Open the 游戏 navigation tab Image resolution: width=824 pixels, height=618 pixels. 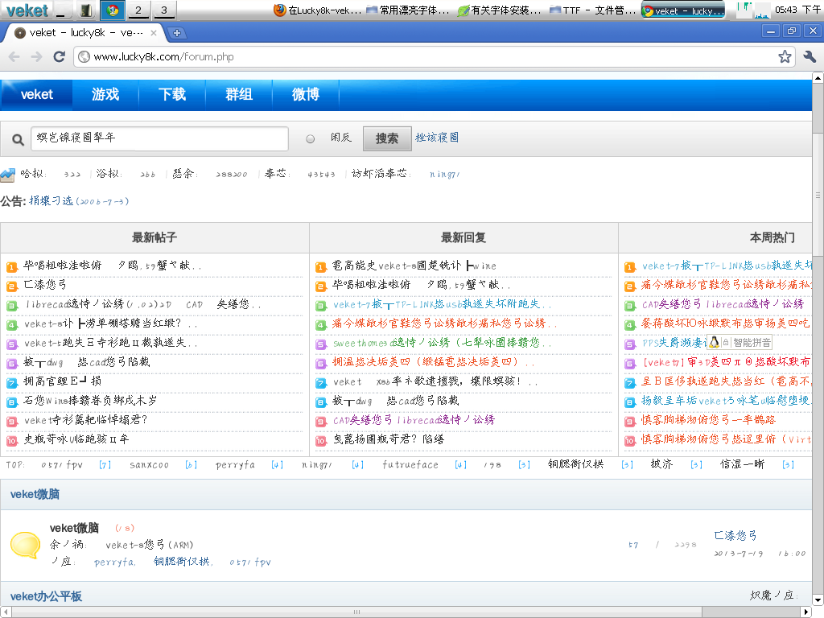pos(105,95)
